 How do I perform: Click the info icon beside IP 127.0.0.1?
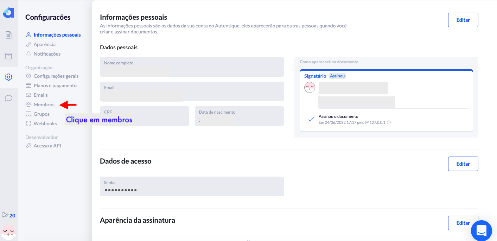pyautogui.click(x=389, y=122)
